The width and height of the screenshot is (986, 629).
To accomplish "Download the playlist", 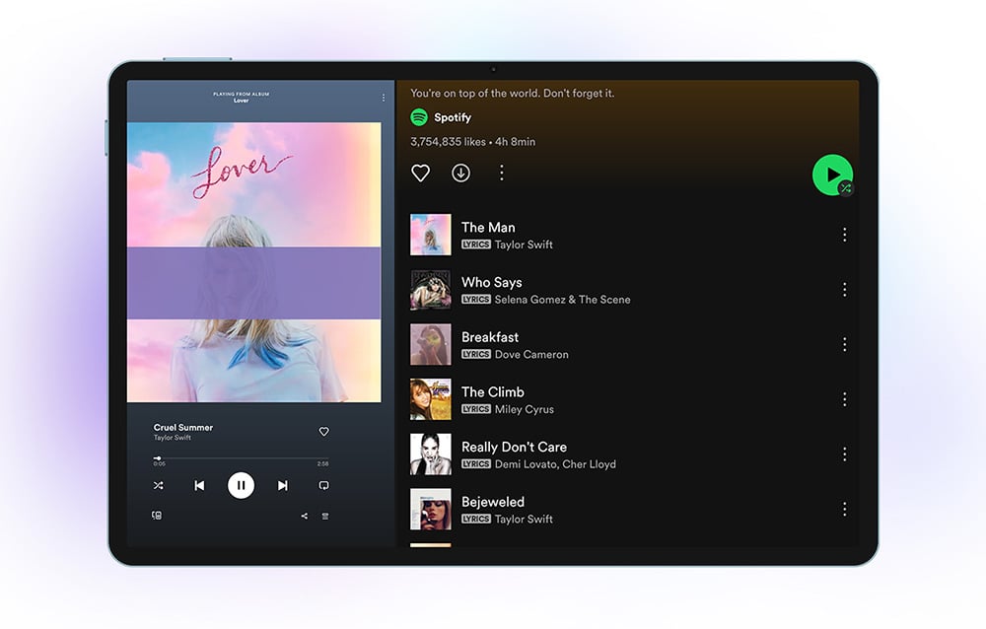I will point(460,173).
